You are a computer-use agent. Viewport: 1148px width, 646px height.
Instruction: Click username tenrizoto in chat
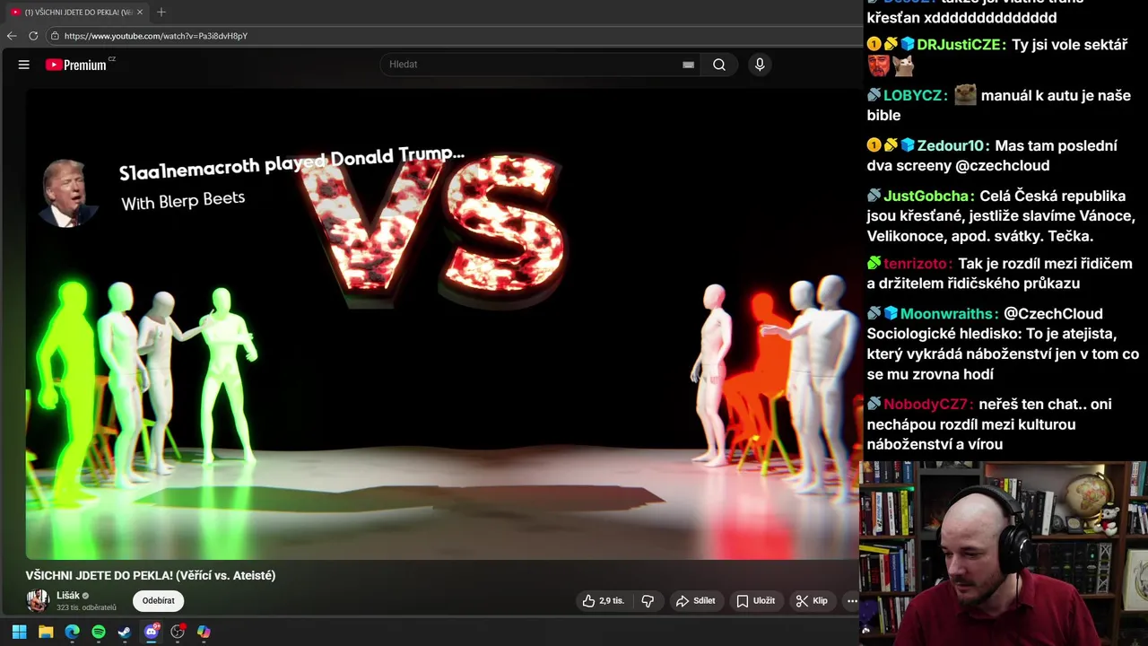point(917,264)
